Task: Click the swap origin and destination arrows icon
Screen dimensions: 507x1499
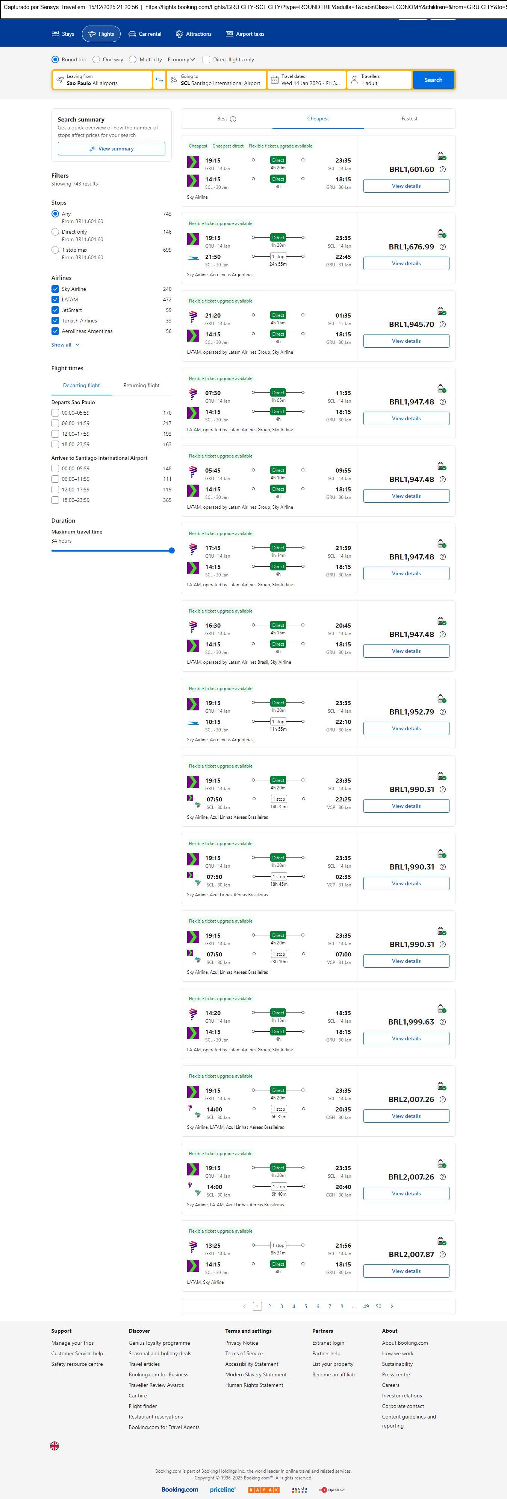Action: 159,80
